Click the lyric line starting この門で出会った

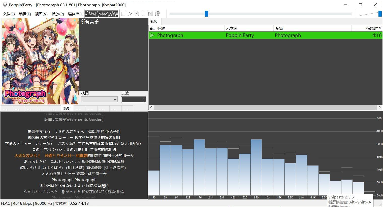(74, 150)
